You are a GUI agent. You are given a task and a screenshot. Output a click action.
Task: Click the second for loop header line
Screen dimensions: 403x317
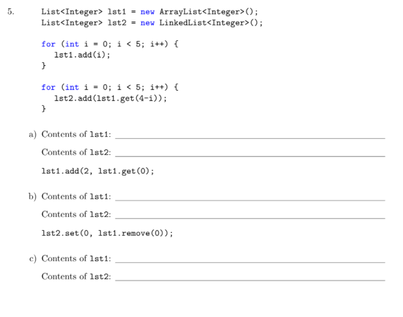(110, 87)
